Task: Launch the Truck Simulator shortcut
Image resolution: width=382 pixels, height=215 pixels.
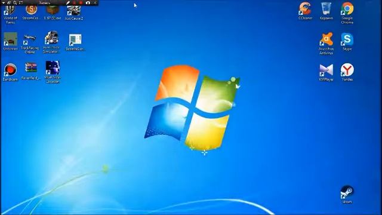Action: point(51,42)
